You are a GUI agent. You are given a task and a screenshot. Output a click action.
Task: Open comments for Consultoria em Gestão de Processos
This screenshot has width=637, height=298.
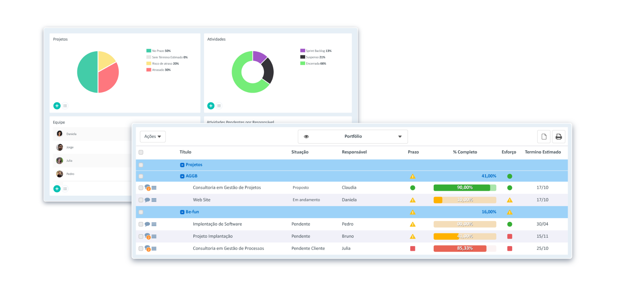pos(148,249)
